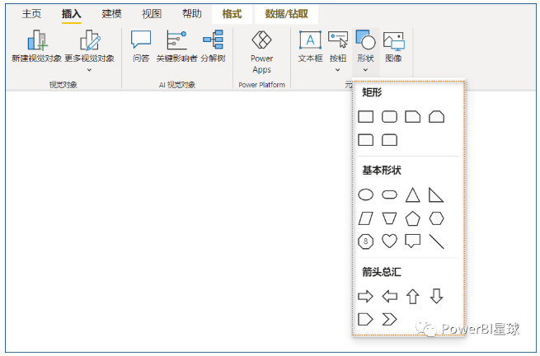
Task: Click 更多视觉对象 icon
Action: pos(90,40)
